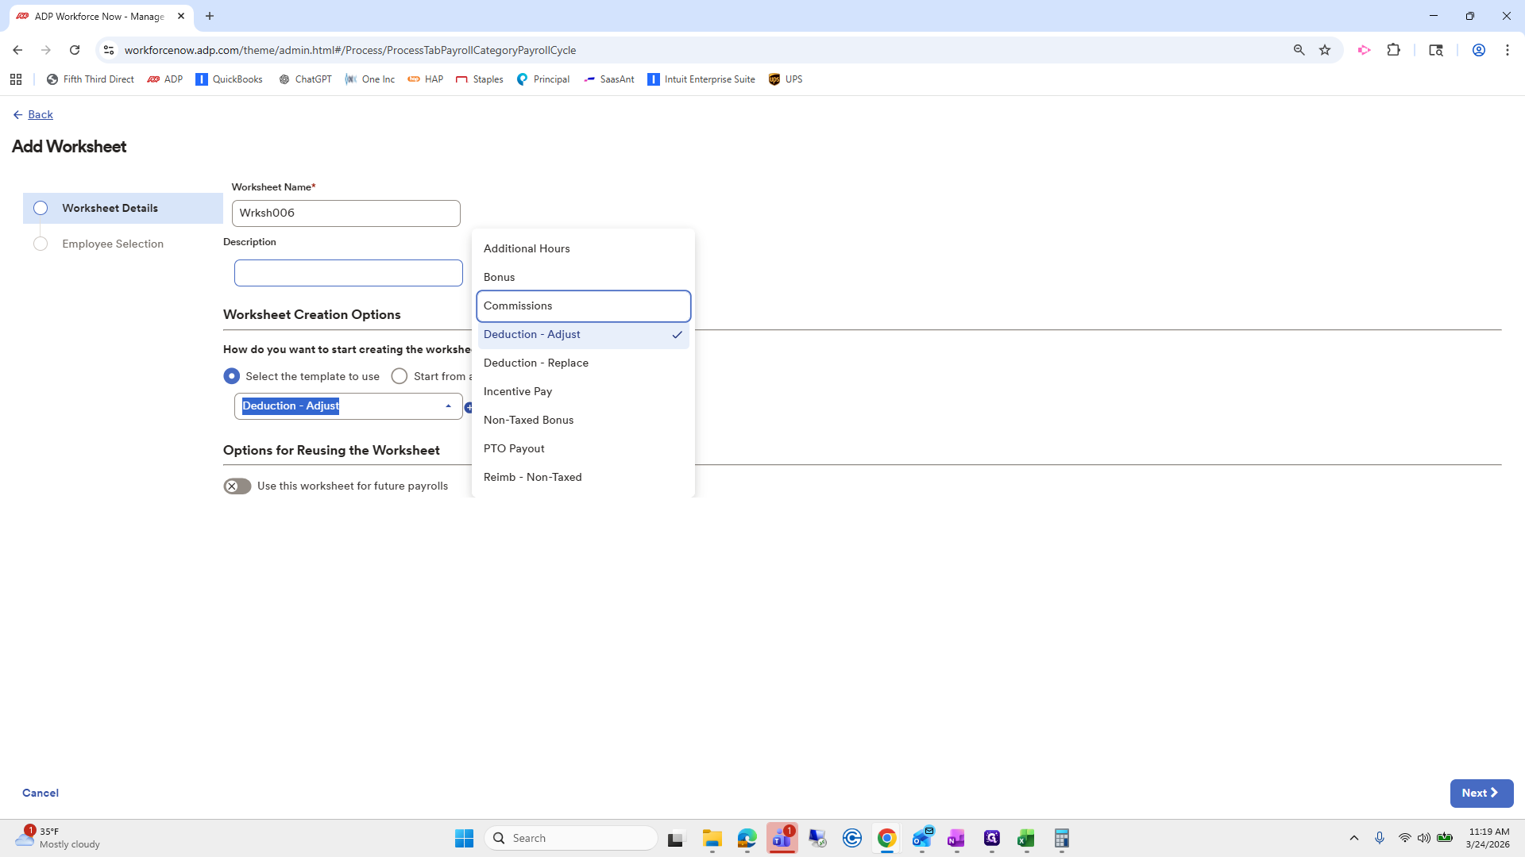
Task: Click into the Description input field
Action: click(348, 273)
